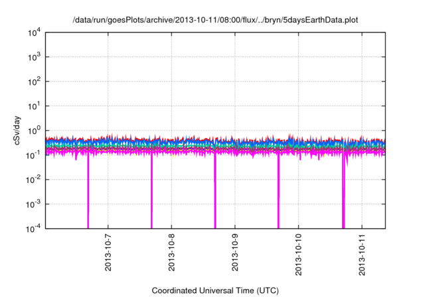Click the magenta dropout spike before 2013-10-11
This screenshot has height=297, width=425.
coord(343,191)
